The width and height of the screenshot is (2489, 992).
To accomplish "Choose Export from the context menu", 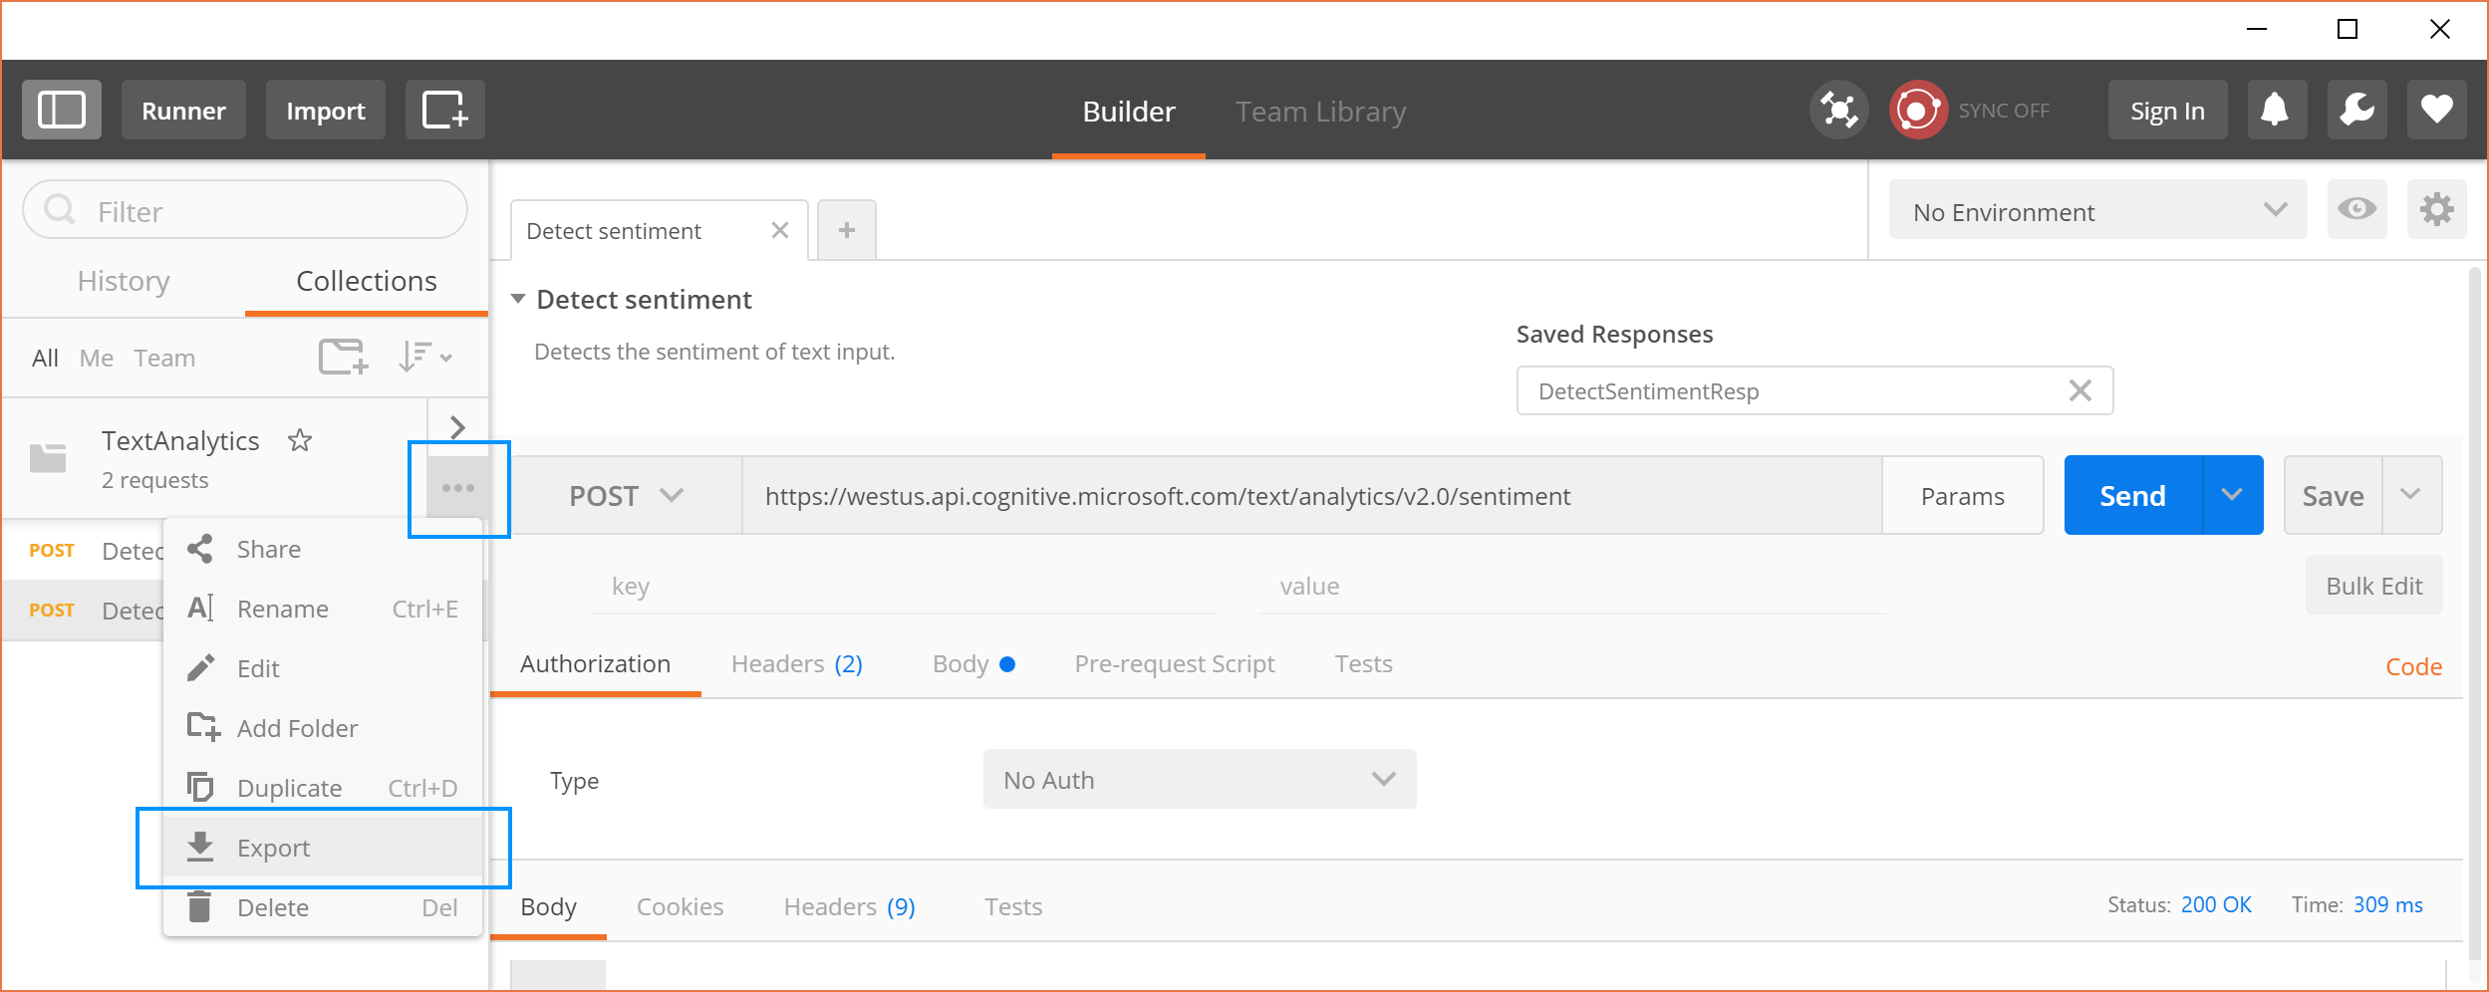I will 274,848.
